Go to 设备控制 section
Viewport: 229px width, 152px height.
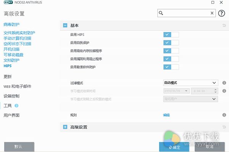pyautogui.click(x=11, y=96)
